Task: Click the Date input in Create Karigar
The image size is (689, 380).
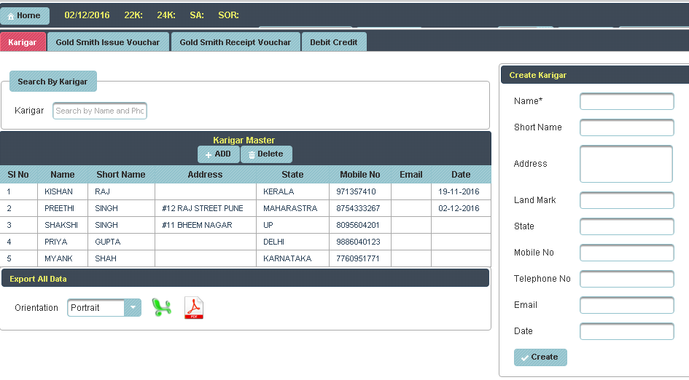Action: (x=626, y=331)
